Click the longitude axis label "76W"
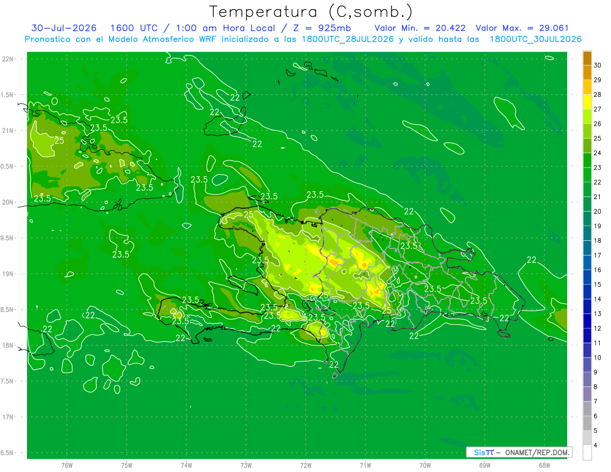 [67, 465]
